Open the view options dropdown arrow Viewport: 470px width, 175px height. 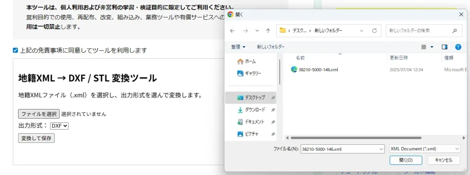coord(432,47)
